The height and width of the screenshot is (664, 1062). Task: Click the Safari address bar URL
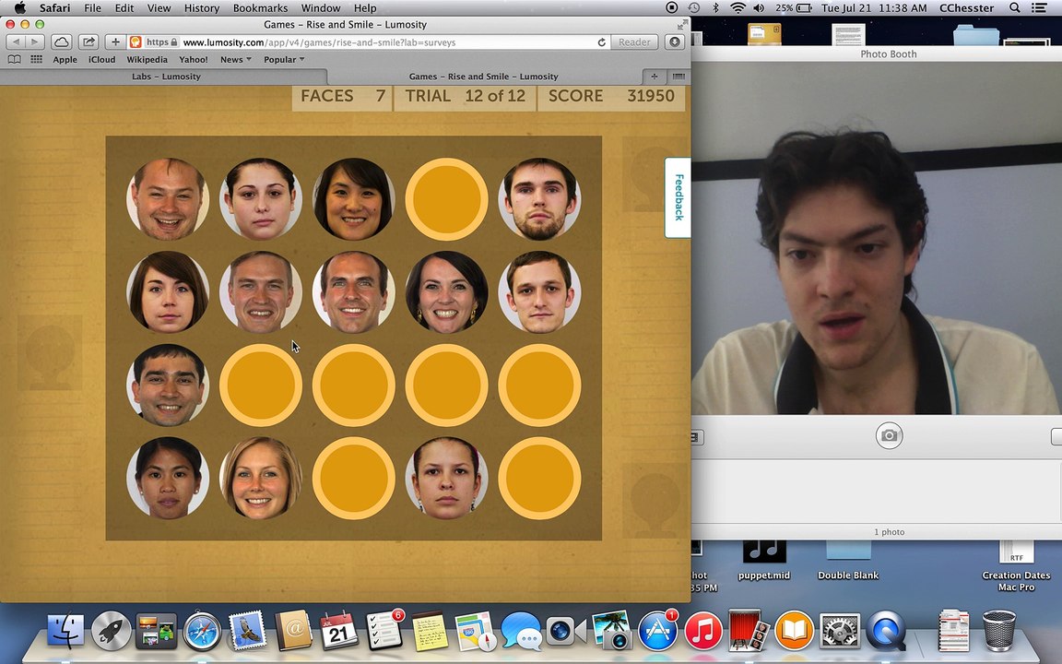pyautogui.click(x=319, y=42)
